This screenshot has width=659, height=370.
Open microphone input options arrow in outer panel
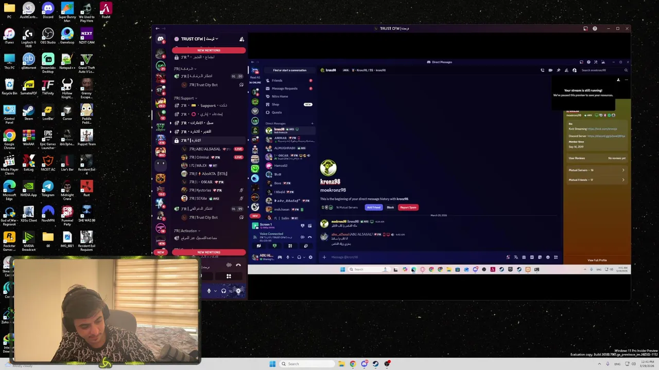click(215, 291)
